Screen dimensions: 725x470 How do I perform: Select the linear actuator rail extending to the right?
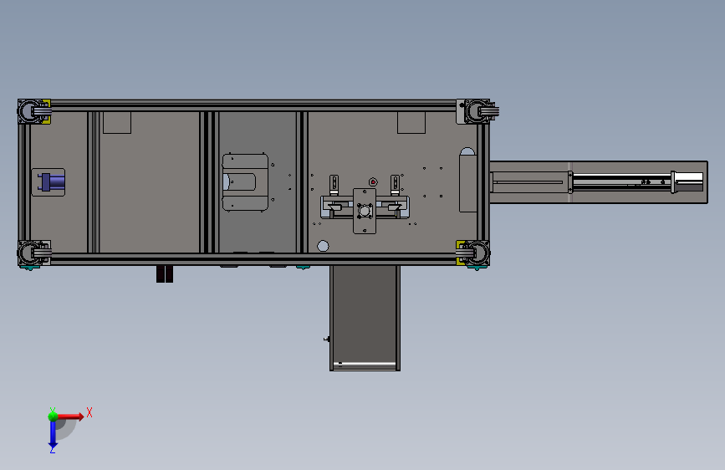click(598, 181)
